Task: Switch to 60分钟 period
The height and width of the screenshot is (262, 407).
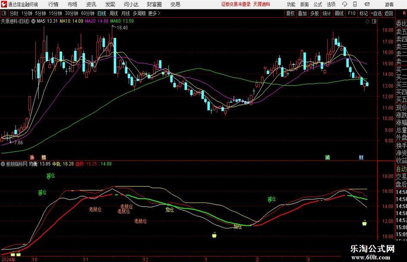Action: pos(88,13)
